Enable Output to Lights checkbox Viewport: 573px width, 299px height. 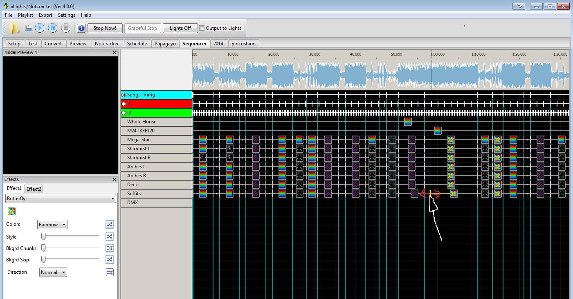pyautogui.click(x=202, y=28)
